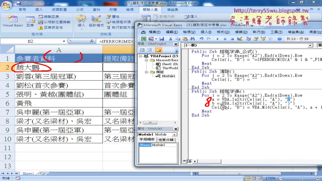The width and height of the screenshot is (322, 181).
Task: Select the row 6 header
Action: click(x=8, y=103)
